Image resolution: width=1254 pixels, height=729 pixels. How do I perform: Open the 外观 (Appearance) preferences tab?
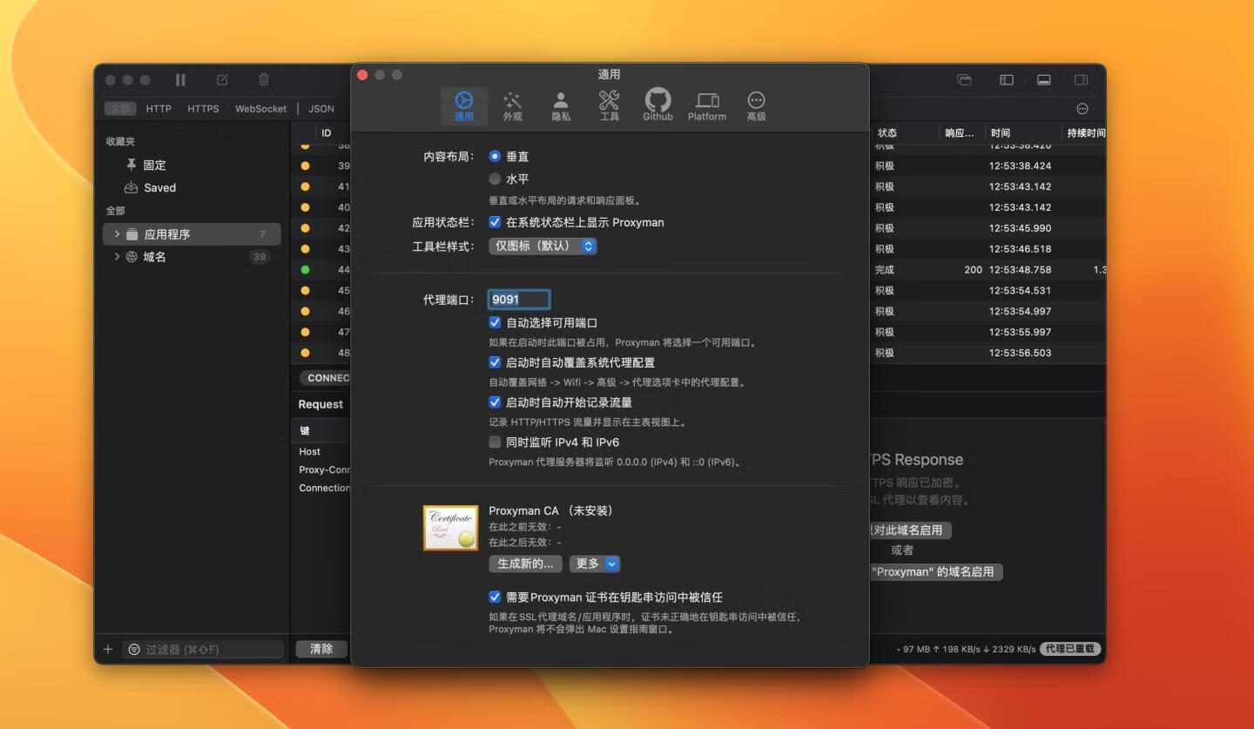tap(512, 106)
